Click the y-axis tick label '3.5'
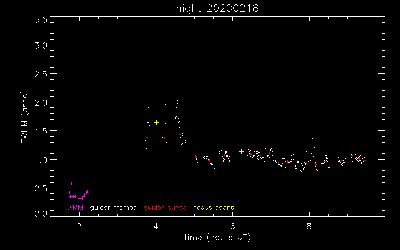This screenshot has height=250, width=400. [x=41, y=20]
